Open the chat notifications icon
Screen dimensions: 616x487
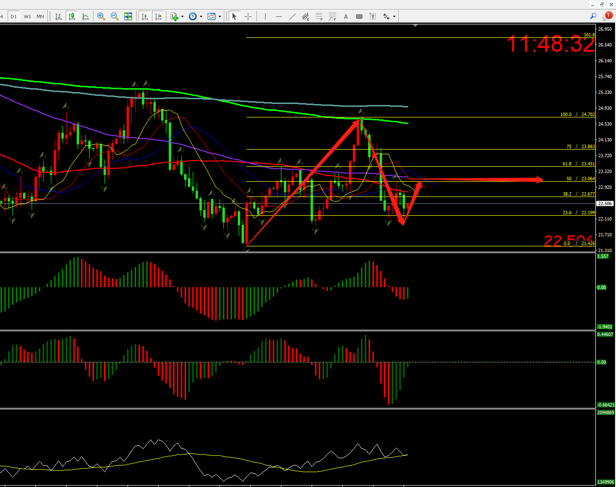tap(607, 16)
